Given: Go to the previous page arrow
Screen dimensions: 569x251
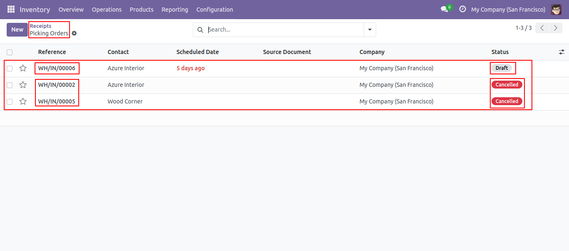Looking at the screenshot, I should [x=542, y=28].
